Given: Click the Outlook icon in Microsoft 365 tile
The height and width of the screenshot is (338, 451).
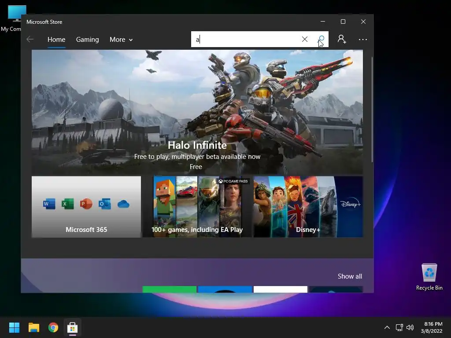Looking at the screenshot, I should (x=105, y=204).
